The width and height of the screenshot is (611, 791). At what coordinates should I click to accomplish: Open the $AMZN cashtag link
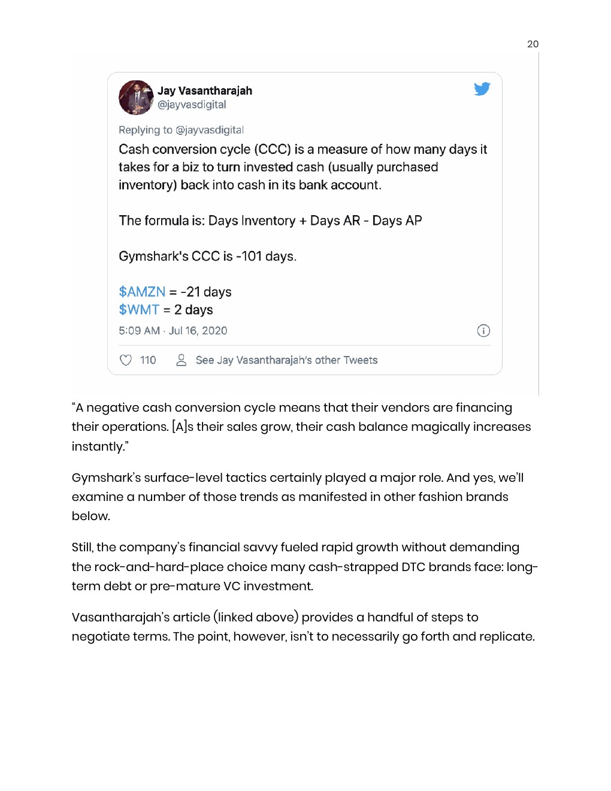click(x=142, y=292)
